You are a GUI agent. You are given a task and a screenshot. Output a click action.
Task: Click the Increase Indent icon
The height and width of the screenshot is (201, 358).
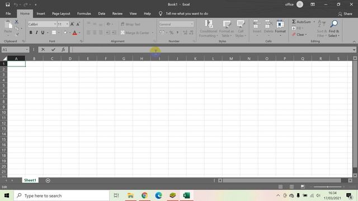(x=114, y=33)
